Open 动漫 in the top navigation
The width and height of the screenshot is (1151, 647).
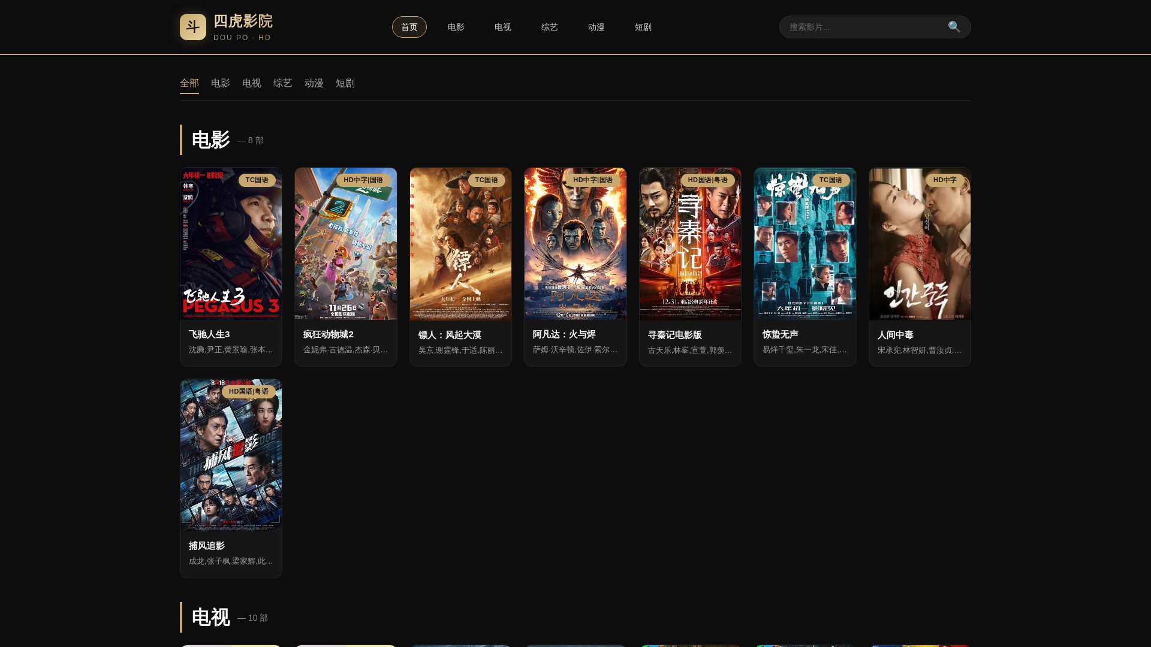(x=596, y=27)
